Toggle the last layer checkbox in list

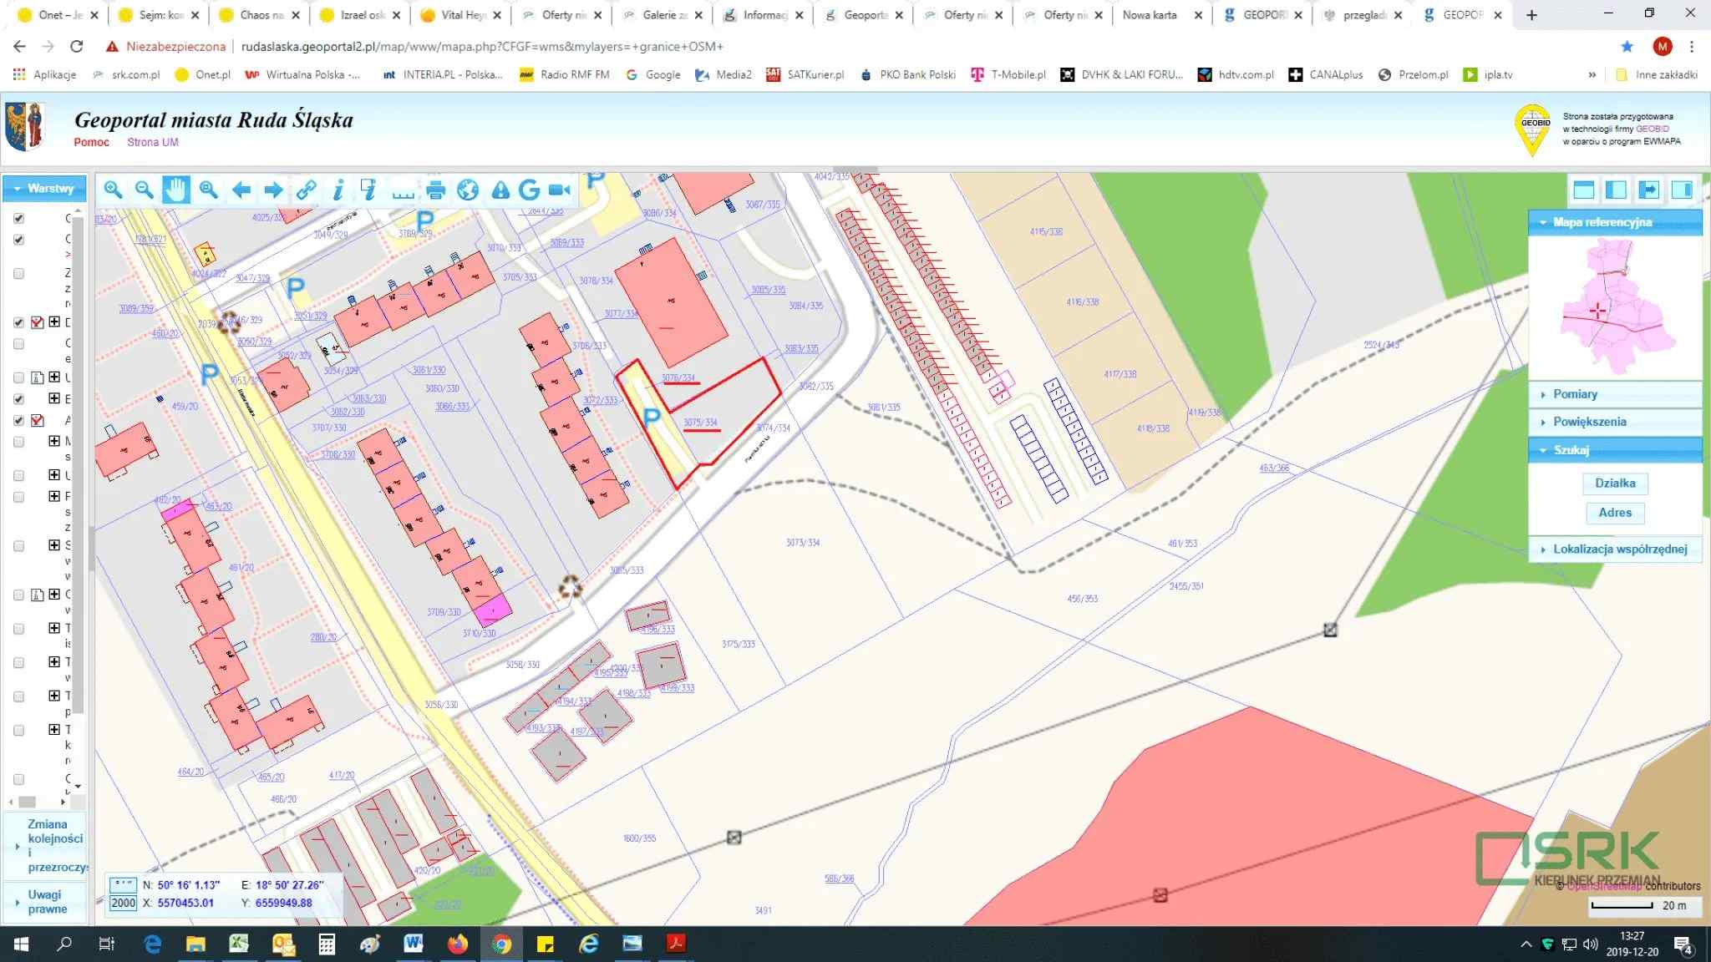(18, 779)
